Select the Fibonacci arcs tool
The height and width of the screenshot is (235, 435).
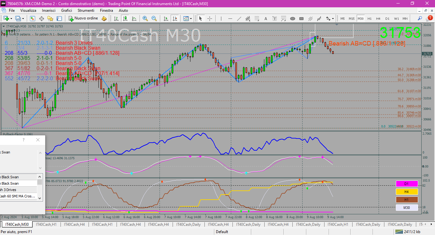tap(284, 18)
